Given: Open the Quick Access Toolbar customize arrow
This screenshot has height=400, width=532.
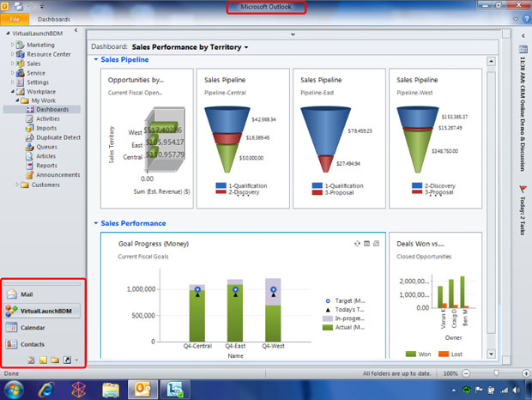Looking at the screenshot, I should (x=42, y=7).
